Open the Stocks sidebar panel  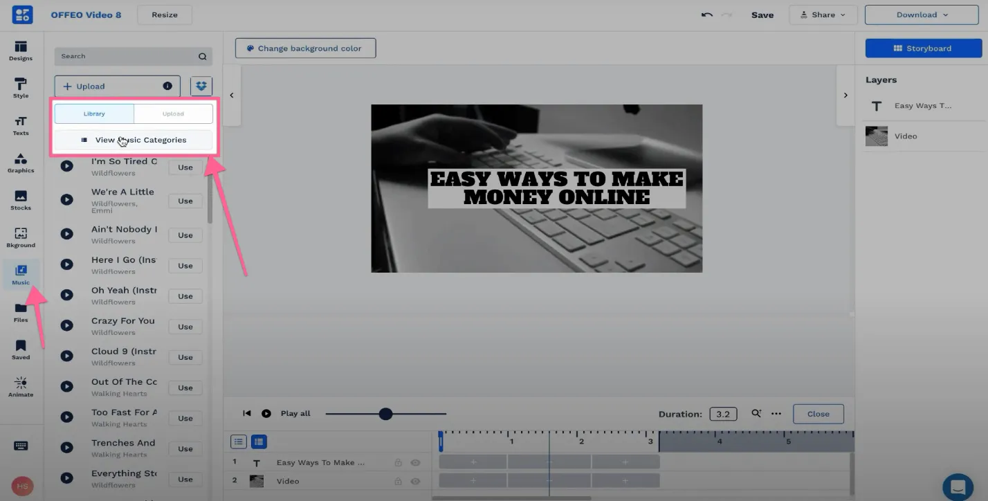click(21, 200)
